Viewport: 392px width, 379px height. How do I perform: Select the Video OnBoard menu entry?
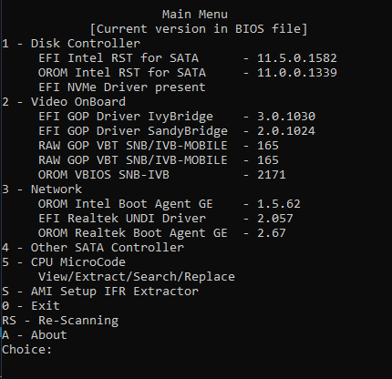(64, 102)
